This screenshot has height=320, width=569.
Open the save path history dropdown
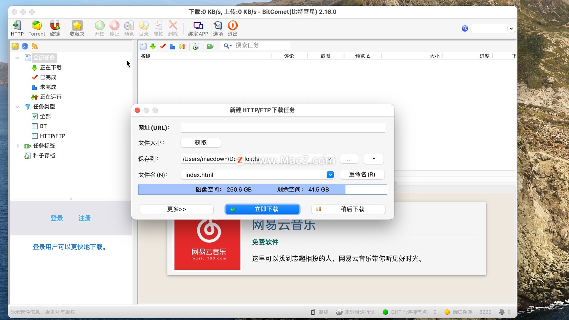click(x=330, y=159)
